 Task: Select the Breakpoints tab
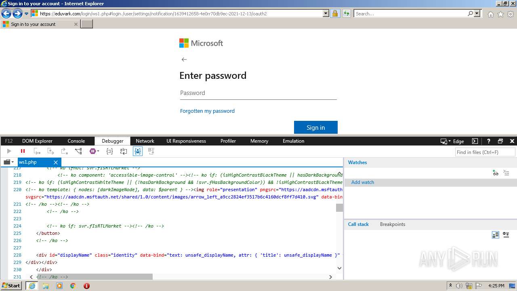pos(392,224)
